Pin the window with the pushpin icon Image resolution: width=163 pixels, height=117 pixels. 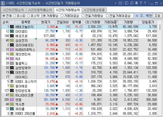click(136, 3)
